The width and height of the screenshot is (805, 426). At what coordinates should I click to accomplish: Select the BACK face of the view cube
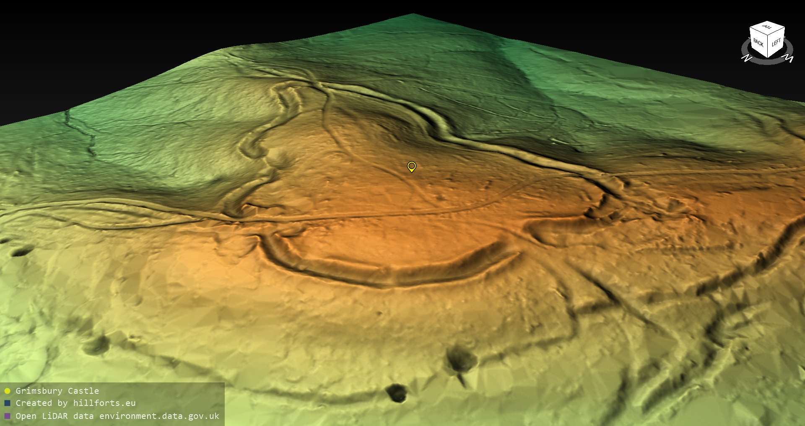758,42
